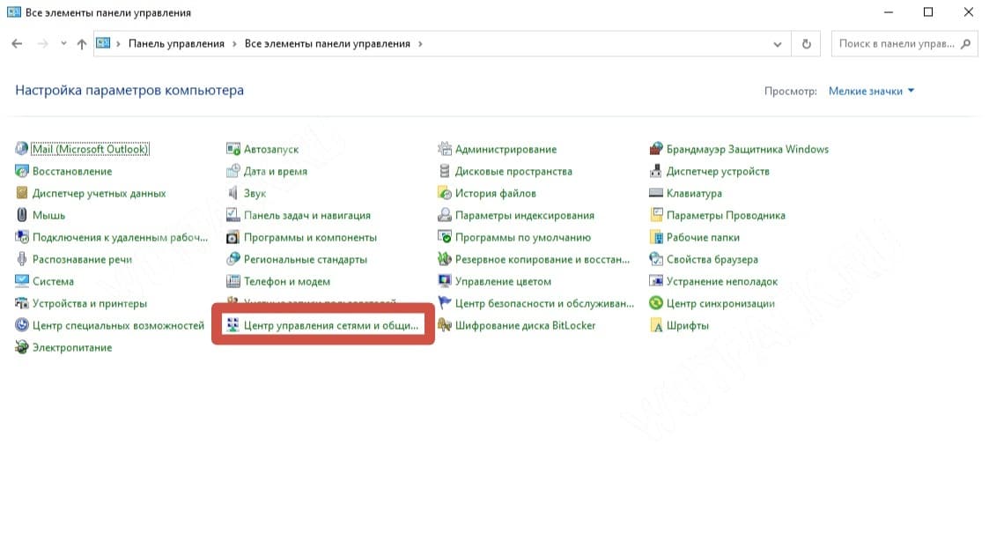Open the Система icon

point(22,281)
